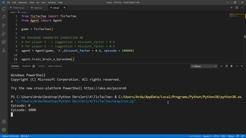Click the okay/run.py path in terminal

[x=75, y=101]
